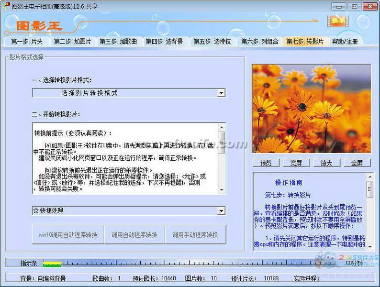Click the 放大 button
Screen dimensions: 380x287
(x=327, y=163)
